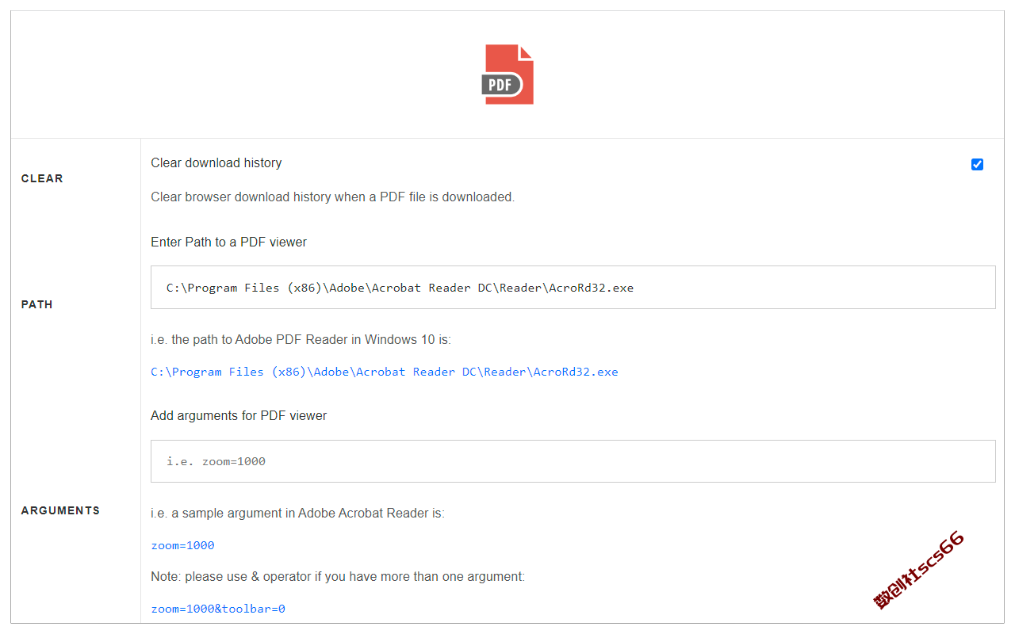1015x634 pixels.
Task: Click the Windows 10 Adobe Reader path note
Action: pos(301,339)
